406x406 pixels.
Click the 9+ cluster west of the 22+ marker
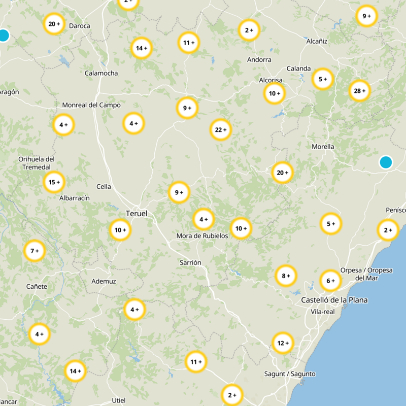point(187,108)
